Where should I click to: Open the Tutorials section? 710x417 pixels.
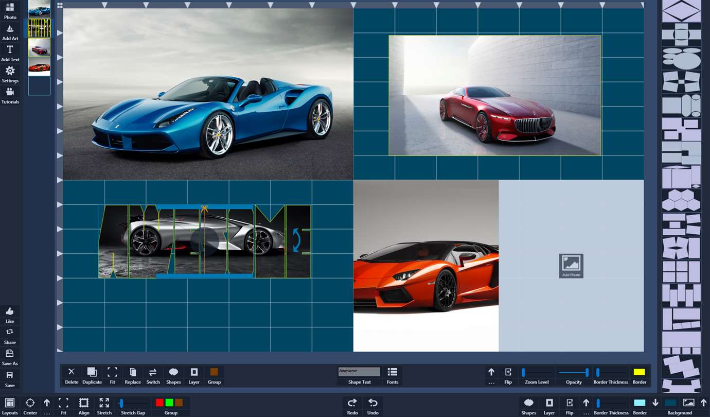[10, 95]
